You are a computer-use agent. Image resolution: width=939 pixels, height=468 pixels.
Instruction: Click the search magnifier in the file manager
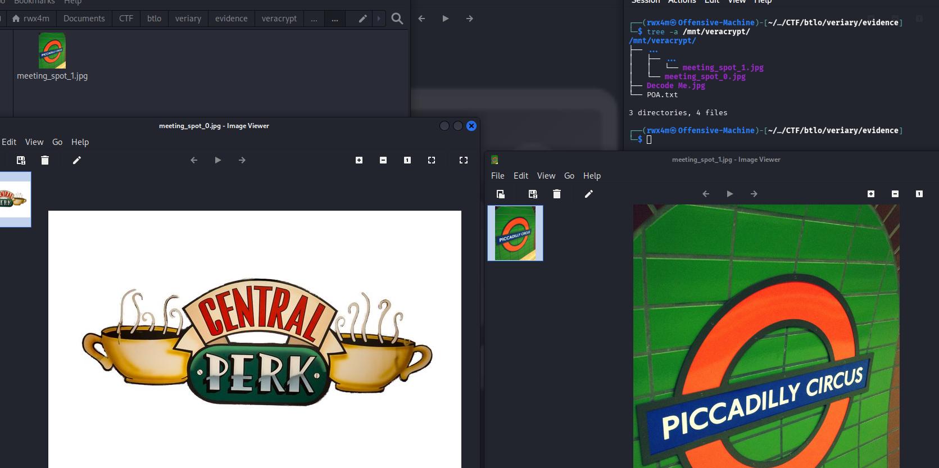pos(397,19)
